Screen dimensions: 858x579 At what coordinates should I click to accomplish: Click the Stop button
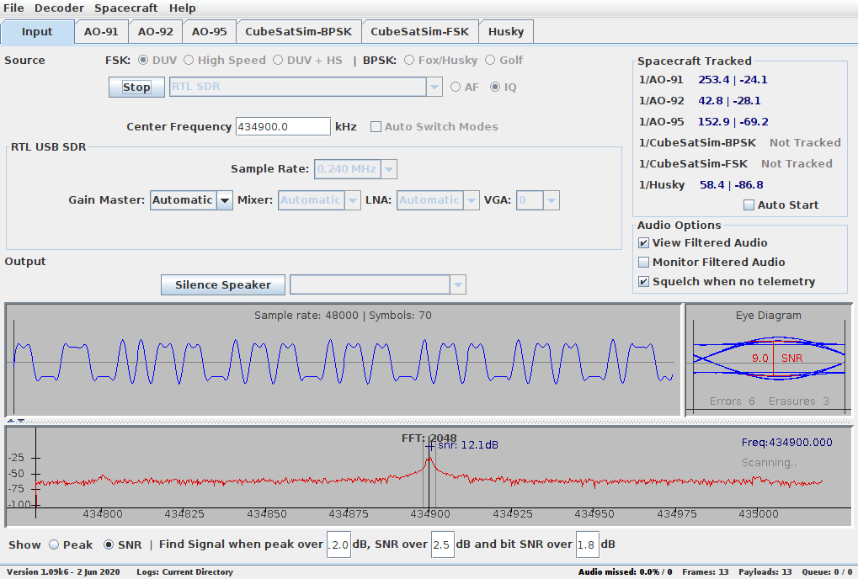pyautogui.click(x=136, y=87)
